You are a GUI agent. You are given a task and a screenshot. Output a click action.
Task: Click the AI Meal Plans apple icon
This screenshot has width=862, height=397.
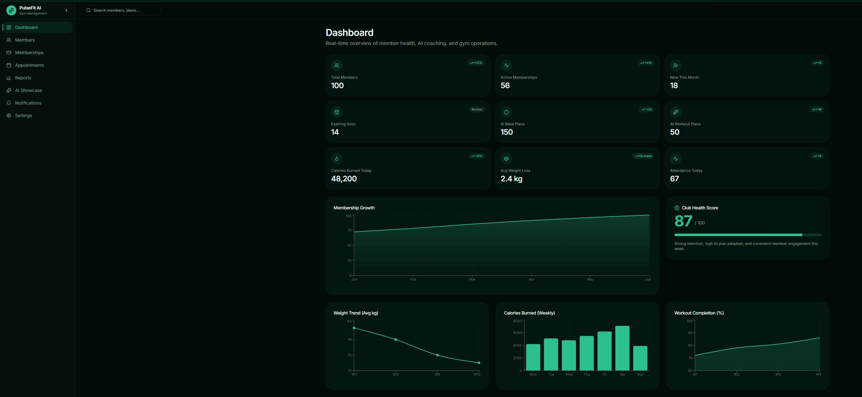tap(506, 112)
